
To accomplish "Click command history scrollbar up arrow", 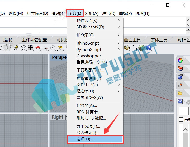I will [x=188, y=20].
